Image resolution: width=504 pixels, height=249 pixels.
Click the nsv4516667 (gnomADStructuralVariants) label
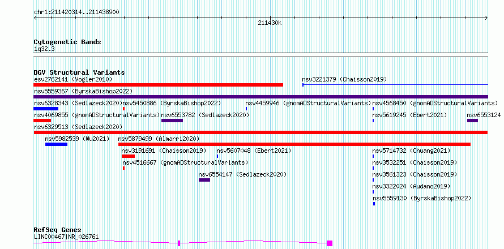point(185,162)
